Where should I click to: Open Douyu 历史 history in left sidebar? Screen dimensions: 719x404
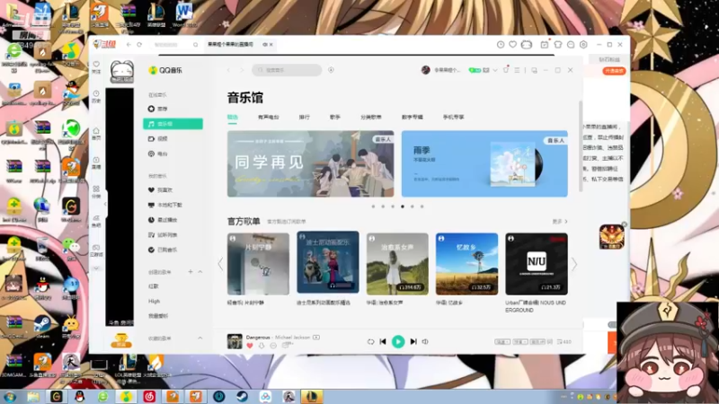(x=96, y=96)
